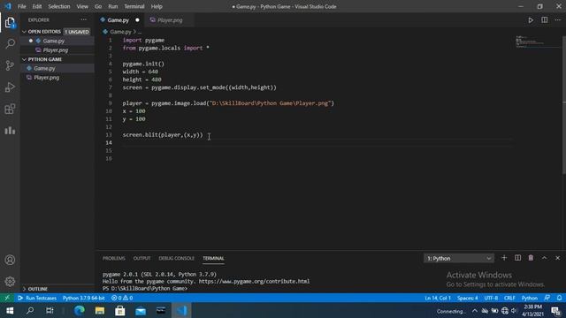Open the Accounts menu icon

(x=10, y=260)
